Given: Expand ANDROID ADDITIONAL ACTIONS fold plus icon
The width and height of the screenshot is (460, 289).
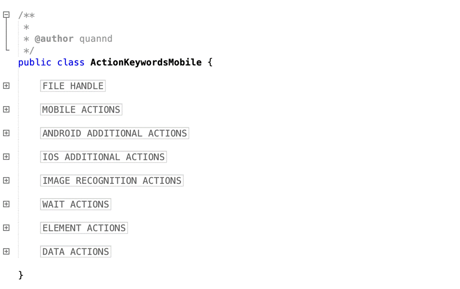Looking at the screenshot, I should click(x=6, y=133).
